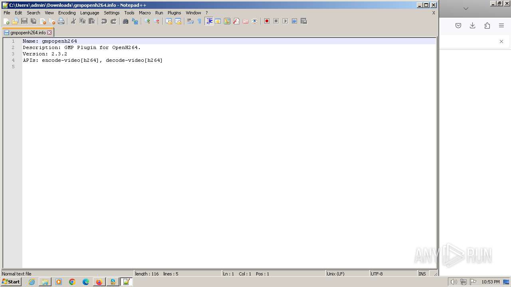Image resolution: width=511 pixels, height=287 pixels.
Task: Click the APIs encode-video line
Action: tap(93, 60)
